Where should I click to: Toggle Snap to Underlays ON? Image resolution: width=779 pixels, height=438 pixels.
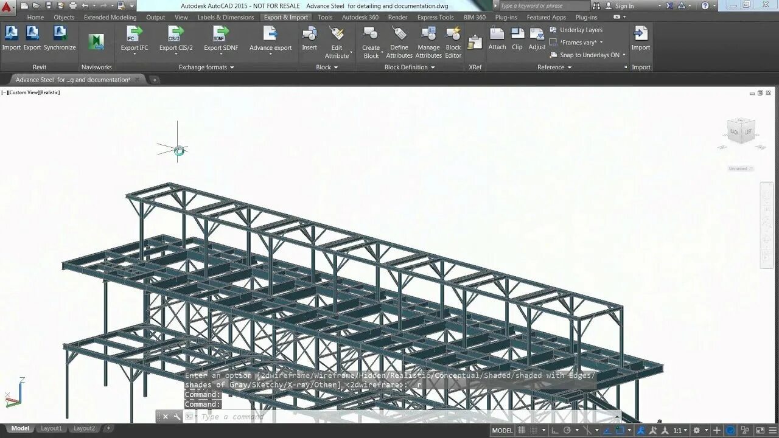(584, 55)
